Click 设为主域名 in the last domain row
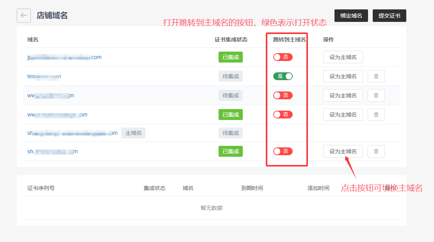This screenshot has height=242, width=434. coord(343,151)
